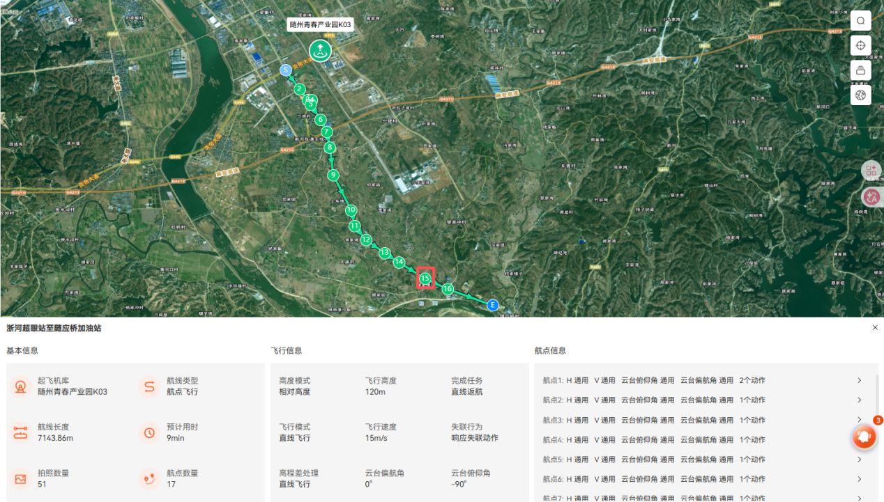
Task: Select waypoint 15 marker on route
Action: [425, 279]
